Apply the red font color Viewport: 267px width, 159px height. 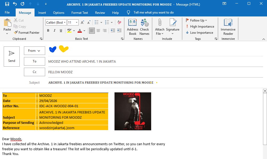(79, 31)
